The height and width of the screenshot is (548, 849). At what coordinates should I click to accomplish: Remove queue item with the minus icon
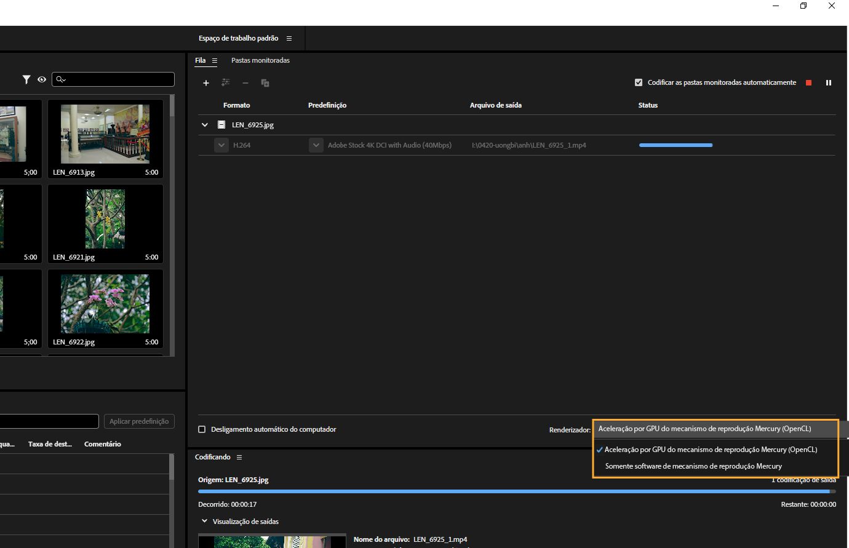(245, 82)
